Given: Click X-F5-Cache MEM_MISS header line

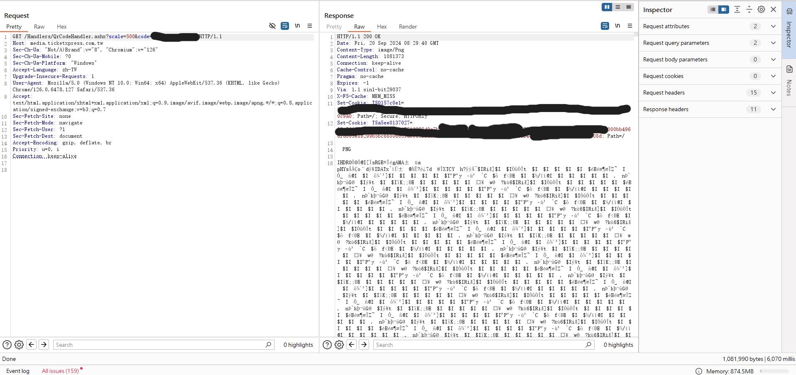Looking at the screenshot, I should 366,96.
